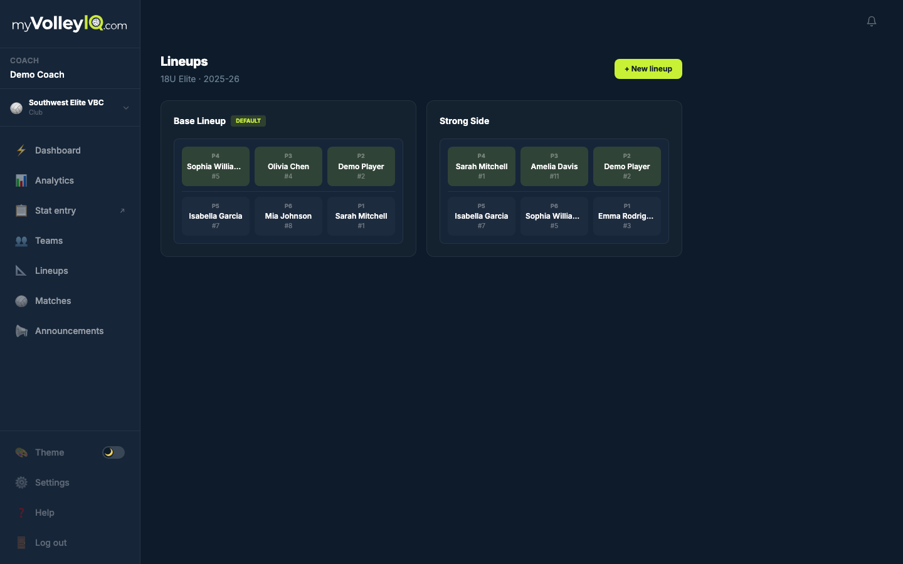This screenshot has width=903, height=564.
Task: Click the Demo Coach name
Action: (x=37, y=75)
